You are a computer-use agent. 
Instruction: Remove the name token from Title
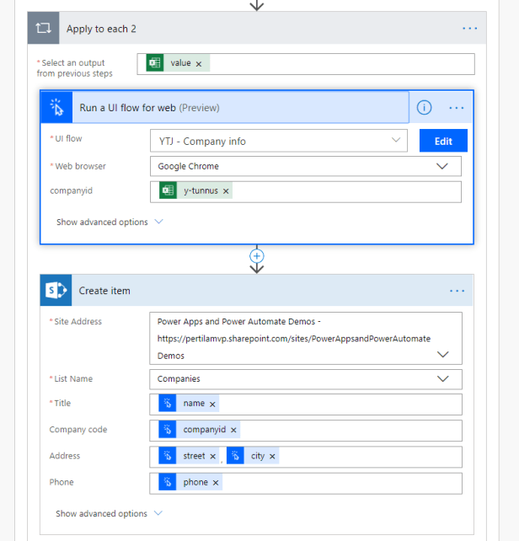tap(212, 404)
